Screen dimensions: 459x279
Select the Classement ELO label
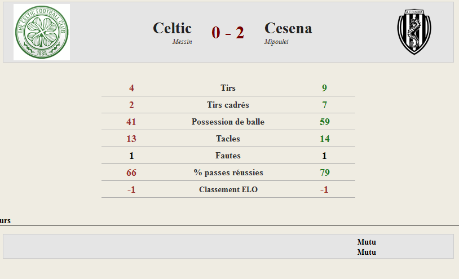(x=228, y=189)
